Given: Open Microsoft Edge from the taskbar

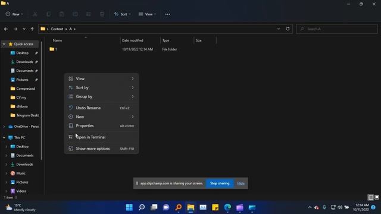Looking at the screenshot, I should coord(227,207).
